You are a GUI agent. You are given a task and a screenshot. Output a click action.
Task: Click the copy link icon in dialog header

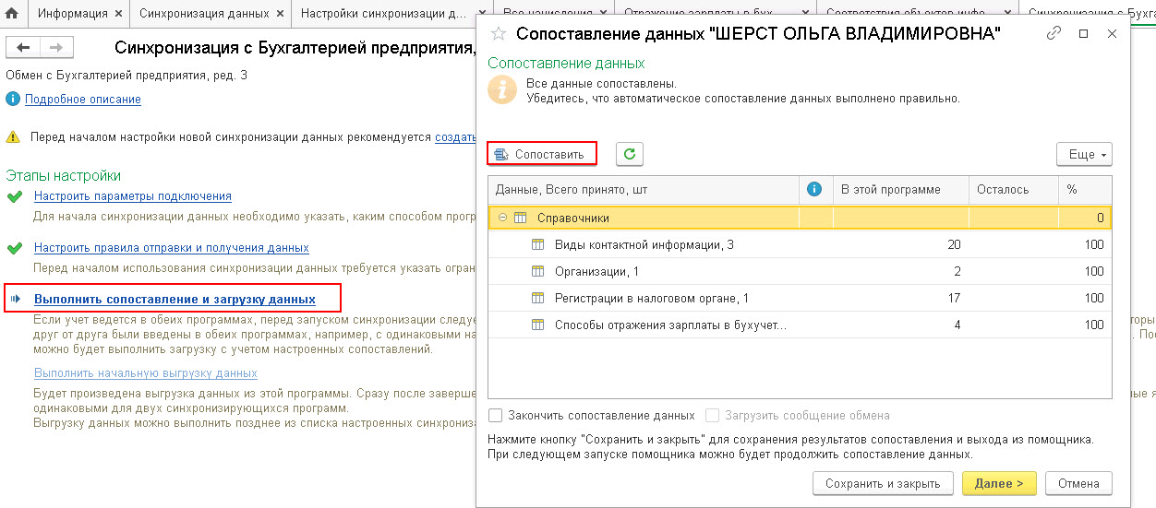pos(1054,33)
